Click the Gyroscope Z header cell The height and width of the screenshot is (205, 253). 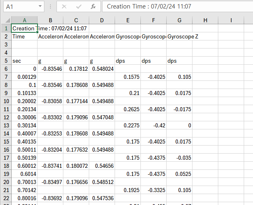[x=180, y=36]
